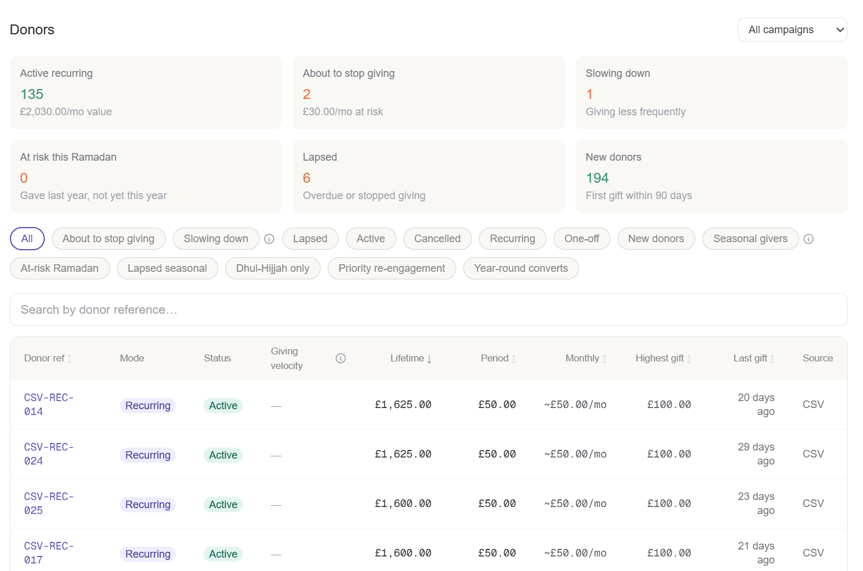Click the Giving velocity info icon

341,359
